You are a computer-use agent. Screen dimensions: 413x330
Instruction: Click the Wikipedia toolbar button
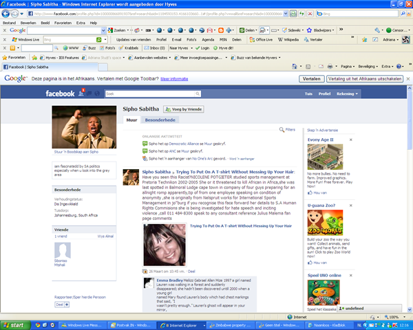click(x=288, y=40)
